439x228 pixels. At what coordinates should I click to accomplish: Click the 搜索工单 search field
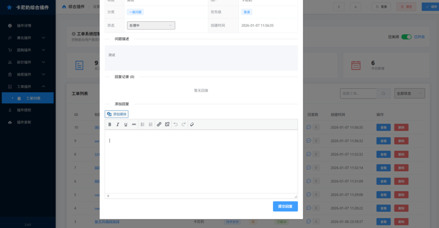point(358,93)
